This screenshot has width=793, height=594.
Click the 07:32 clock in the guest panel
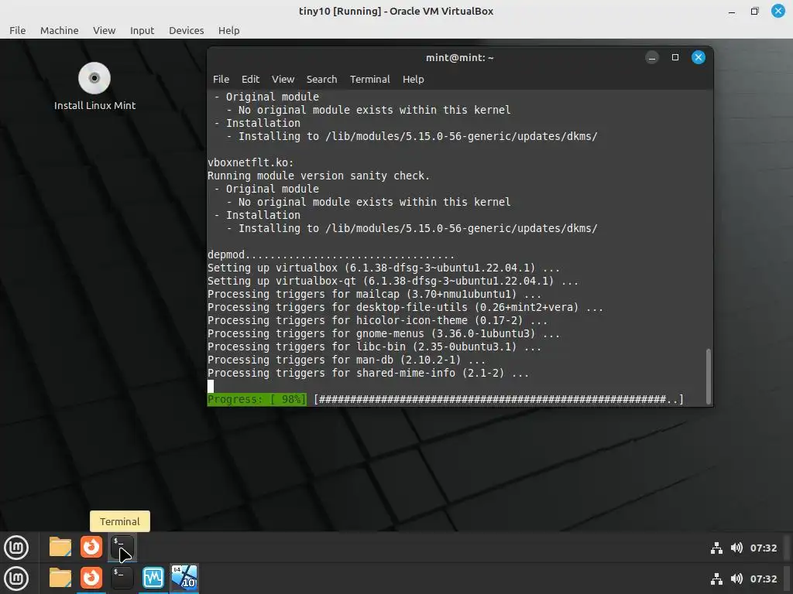click(x=763, y=548)
